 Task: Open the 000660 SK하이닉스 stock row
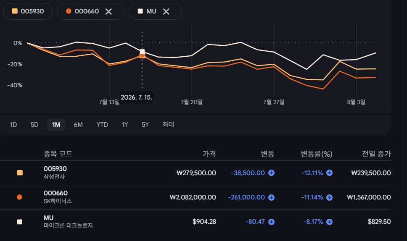point(196,197)
